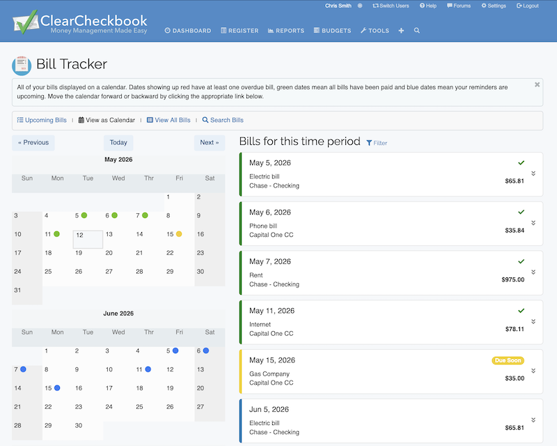Click the Bill Tracker page icon
The height and width of the screenshot is (446, 557).
(22, 66)
